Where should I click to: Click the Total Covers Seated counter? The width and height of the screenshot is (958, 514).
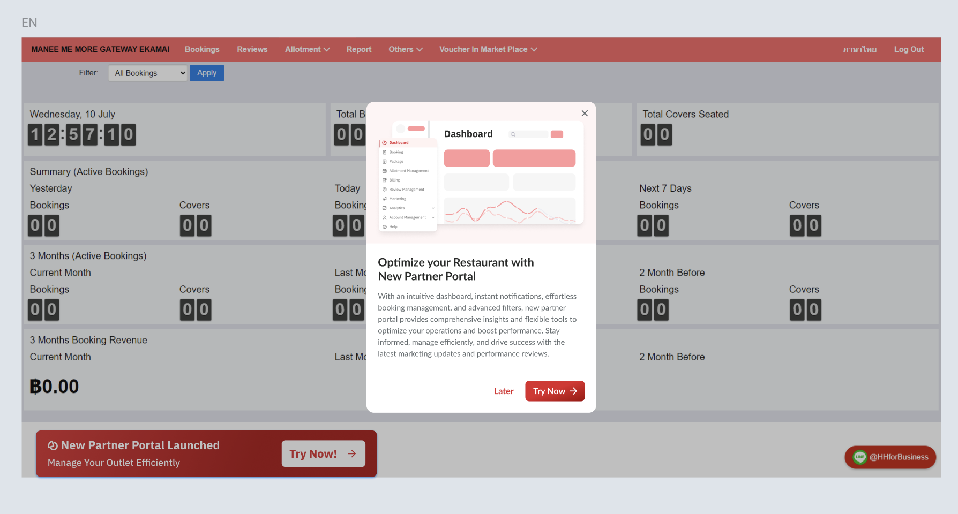point(656,135)
